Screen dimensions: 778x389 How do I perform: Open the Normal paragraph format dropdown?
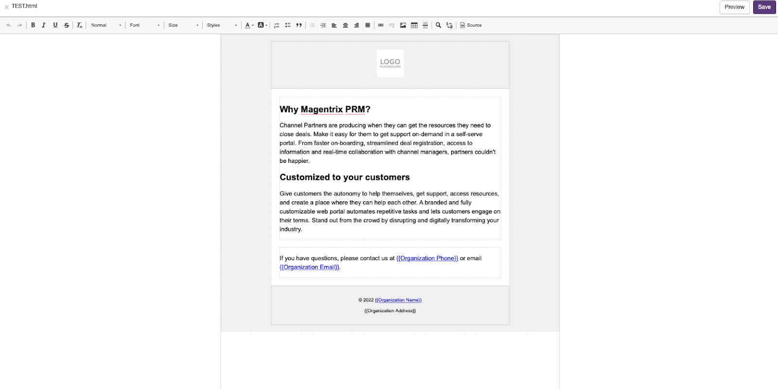pyautogui.click(x=106, y=25)
